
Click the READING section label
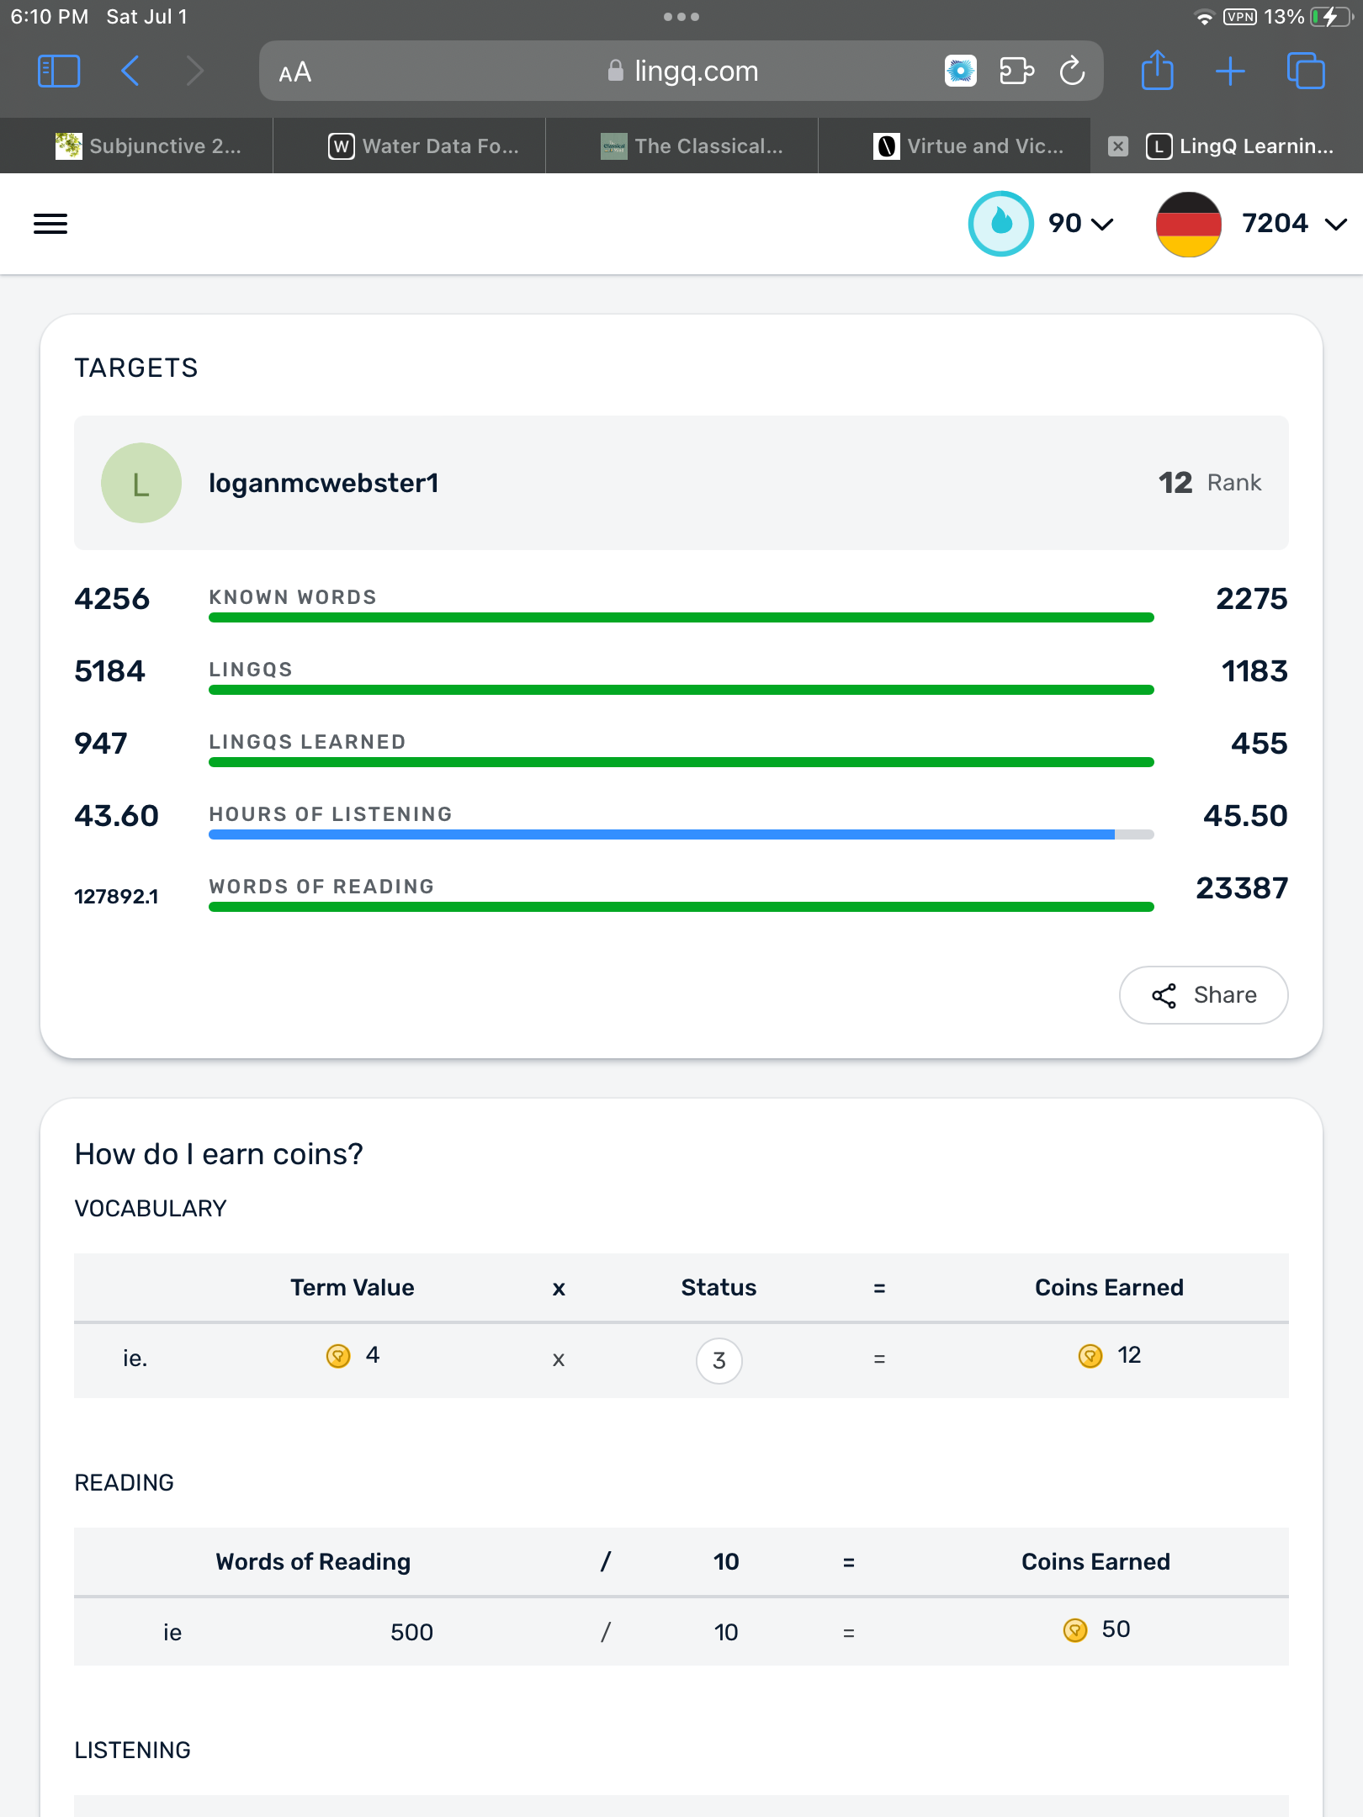[x=125, y=1483]
